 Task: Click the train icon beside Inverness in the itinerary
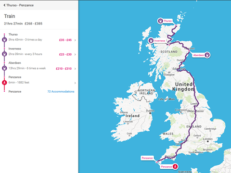[4, 54]
